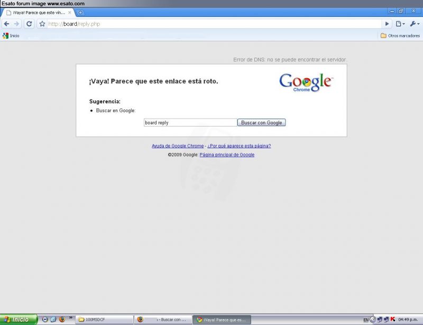Click the '¡Vaya! Parece que este enlace está roto.' heading
Screen dimensions: 423x325
[153, 82]
